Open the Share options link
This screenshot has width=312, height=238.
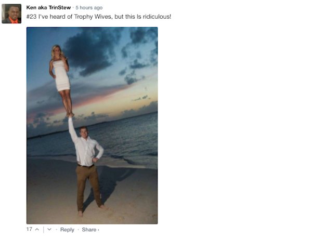[x=89, y=230]
